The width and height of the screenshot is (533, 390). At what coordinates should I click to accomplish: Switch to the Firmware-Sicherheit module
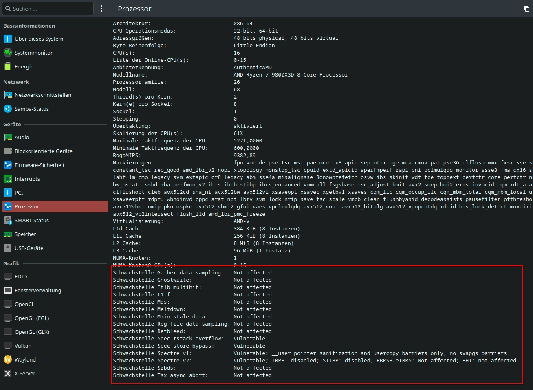[55, 165]
